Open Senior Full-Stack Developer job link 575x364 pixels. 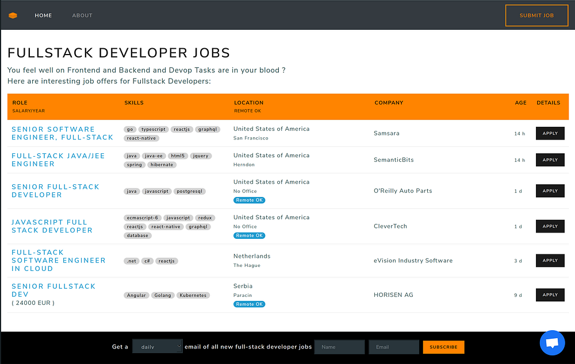tap(55, 191)
